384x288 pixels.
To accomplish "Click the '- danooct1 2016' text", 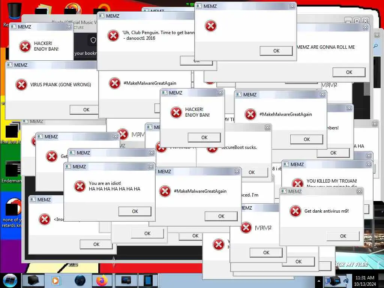I will (x=139, y=38).
